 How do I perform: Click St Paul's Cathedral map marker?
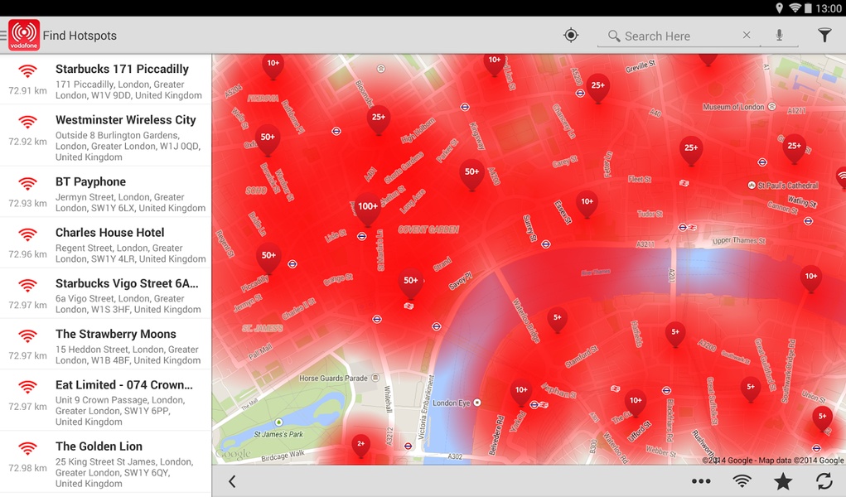coord(752,185)
